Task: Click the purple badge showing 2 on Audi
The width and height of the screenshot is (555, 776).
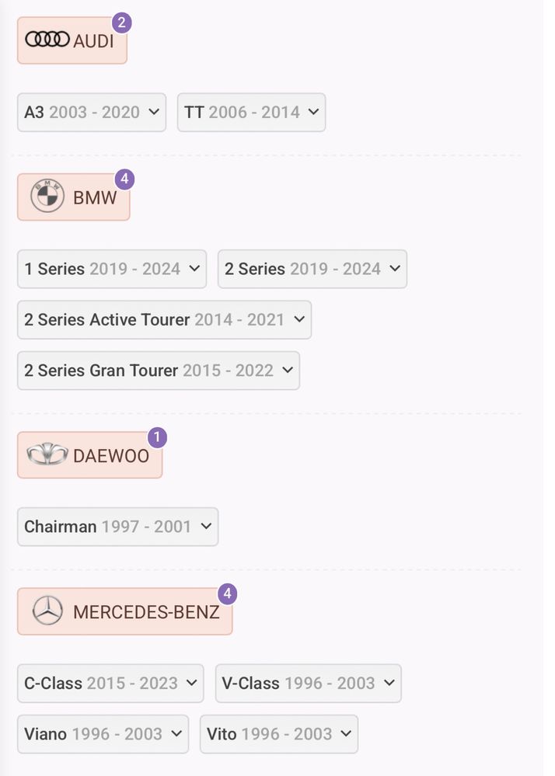Action: (122, 23)
